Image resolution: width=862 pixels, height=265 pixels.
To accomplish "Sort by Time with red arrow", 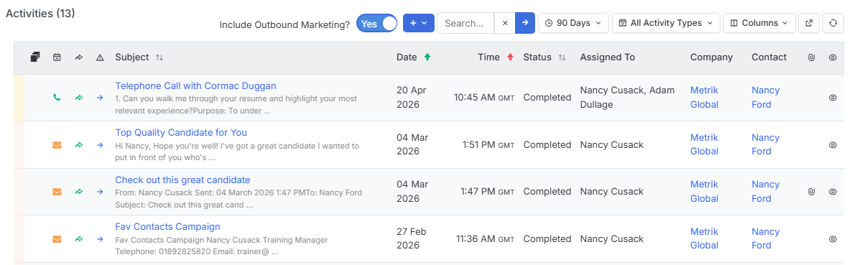I will 511,57.
